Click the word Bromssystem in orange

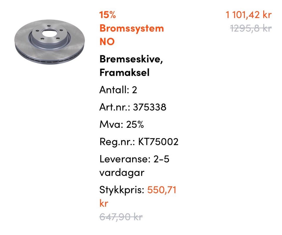pos(132,28)
